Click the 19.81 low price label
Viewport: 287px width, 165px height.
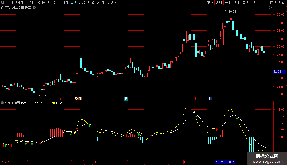tap(43, 96)
